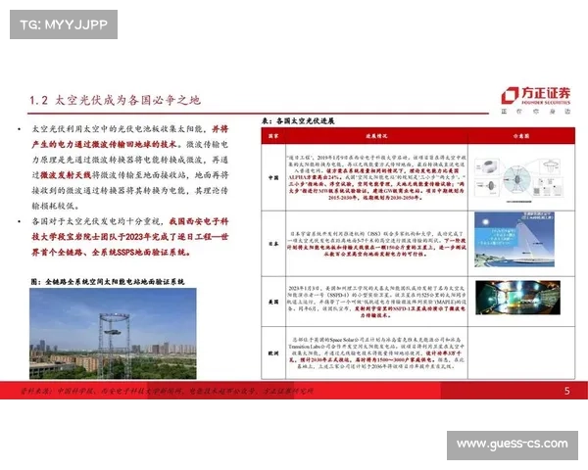The width and height of the screenshot is (588, 470).
Task: Select the 欧洲 row label
Action: [273, 353]
